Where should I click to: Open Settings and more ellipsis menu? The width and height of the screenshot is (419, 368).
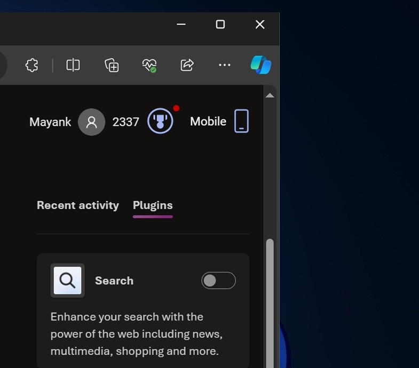click(225, 65)
